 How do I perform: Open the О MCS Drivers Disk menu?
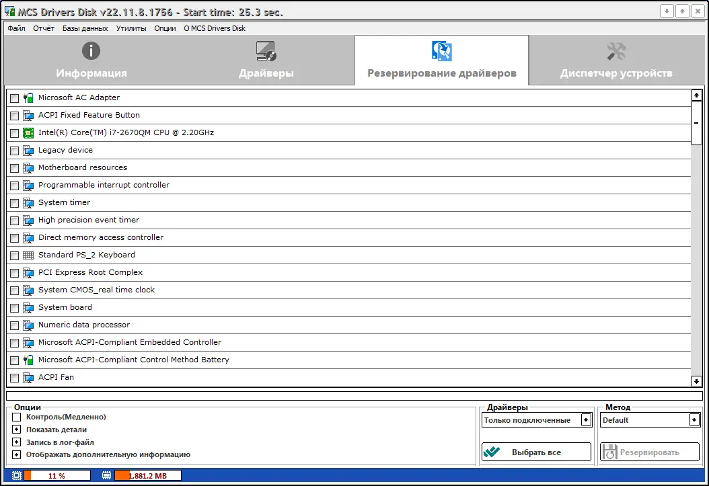pos(215,28)
